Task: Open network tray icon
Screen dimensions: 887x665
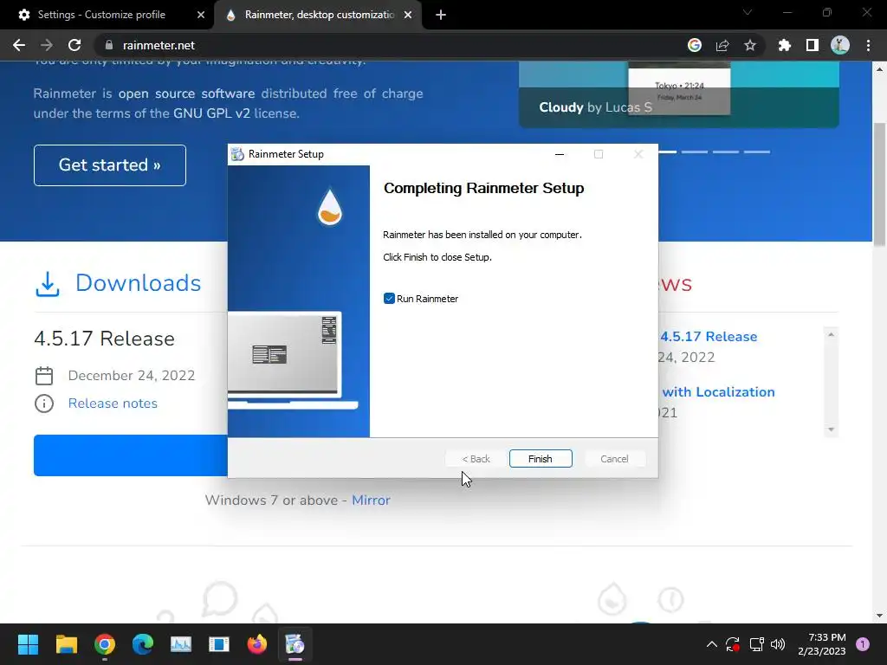Action: [756, 644]
